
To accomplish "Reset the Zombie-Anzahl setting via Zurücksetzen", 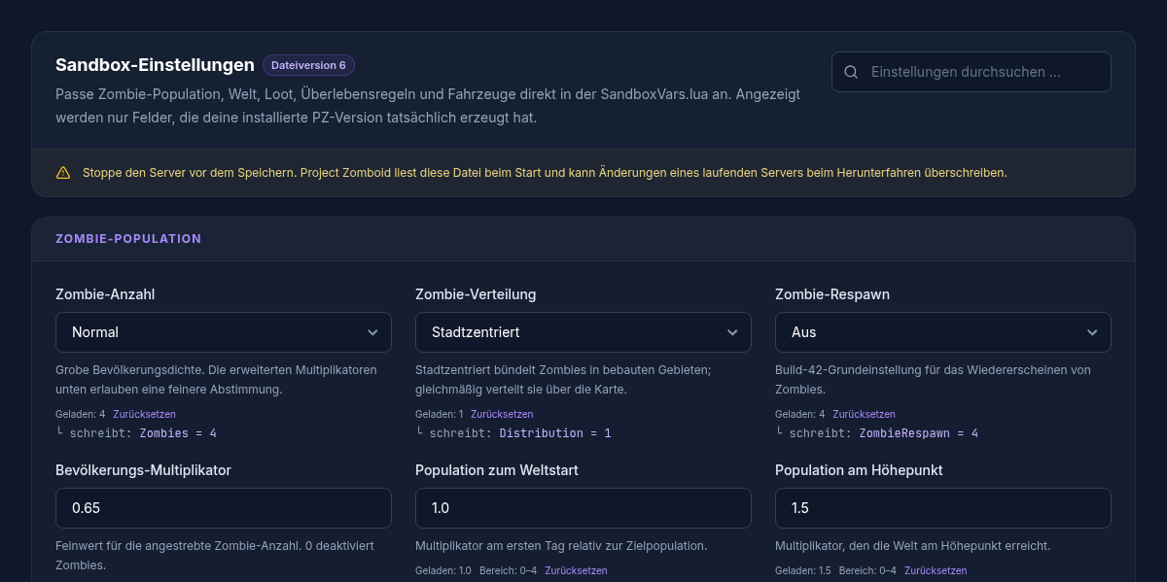I will pyautogui.click(x=144, y=414).
